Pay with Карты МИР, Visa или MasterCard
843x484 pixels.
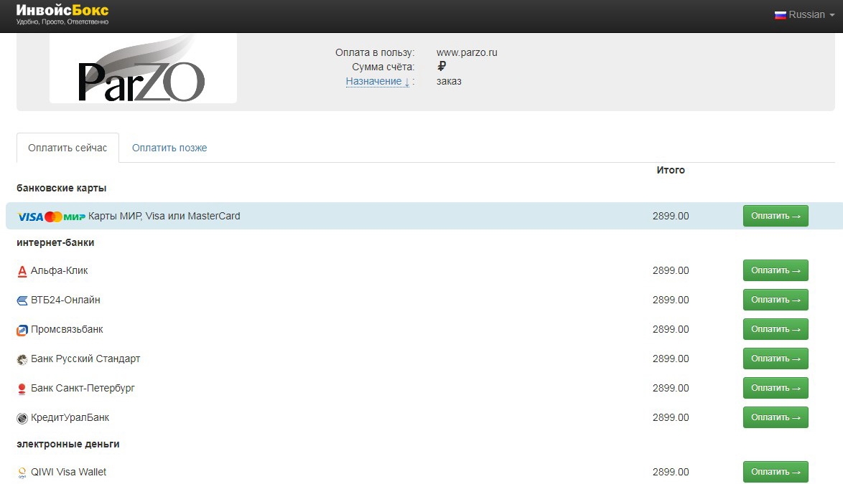776,216
